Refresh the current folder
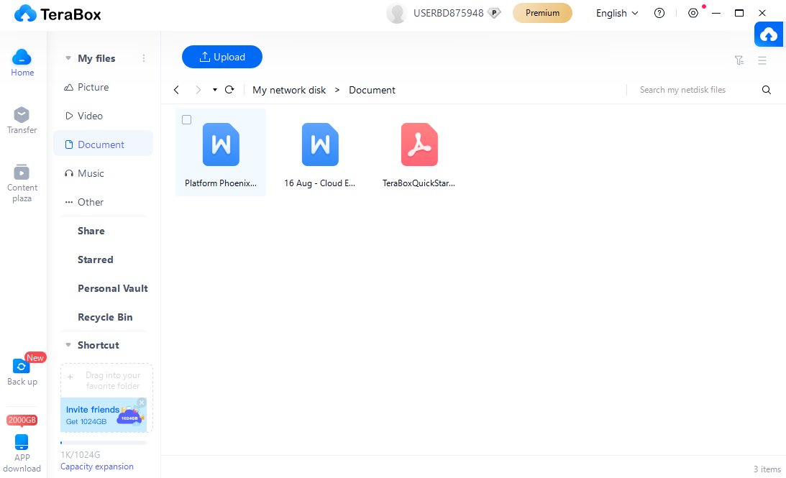 (x=229, y=90)
